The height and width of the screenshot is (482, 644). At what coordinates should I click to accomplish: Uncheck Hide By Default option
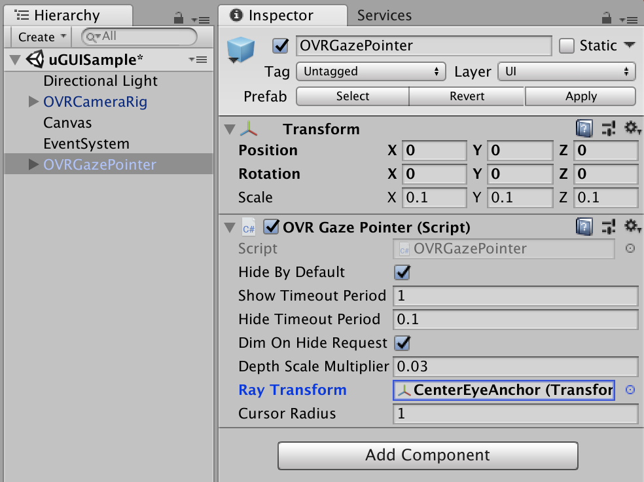(x=402, y=272)
